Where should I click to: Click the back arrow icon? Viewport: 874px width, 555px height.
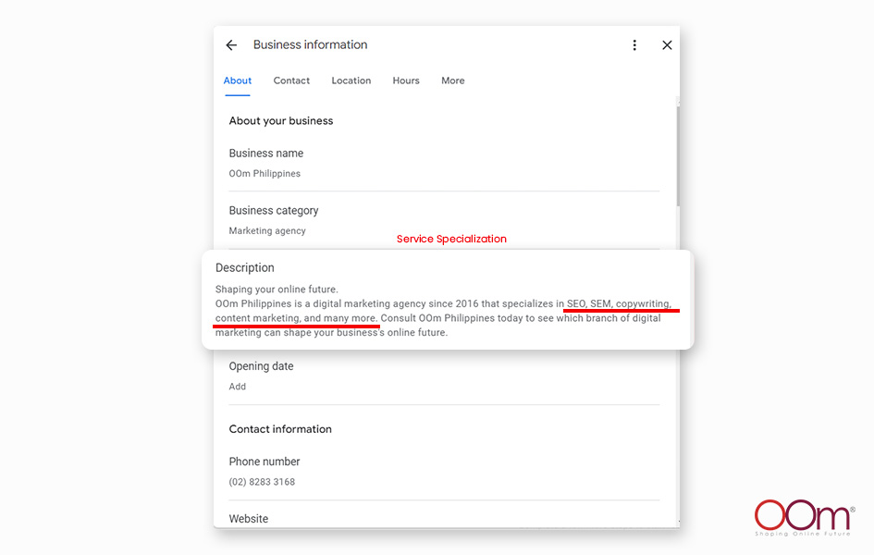point(231,45)
